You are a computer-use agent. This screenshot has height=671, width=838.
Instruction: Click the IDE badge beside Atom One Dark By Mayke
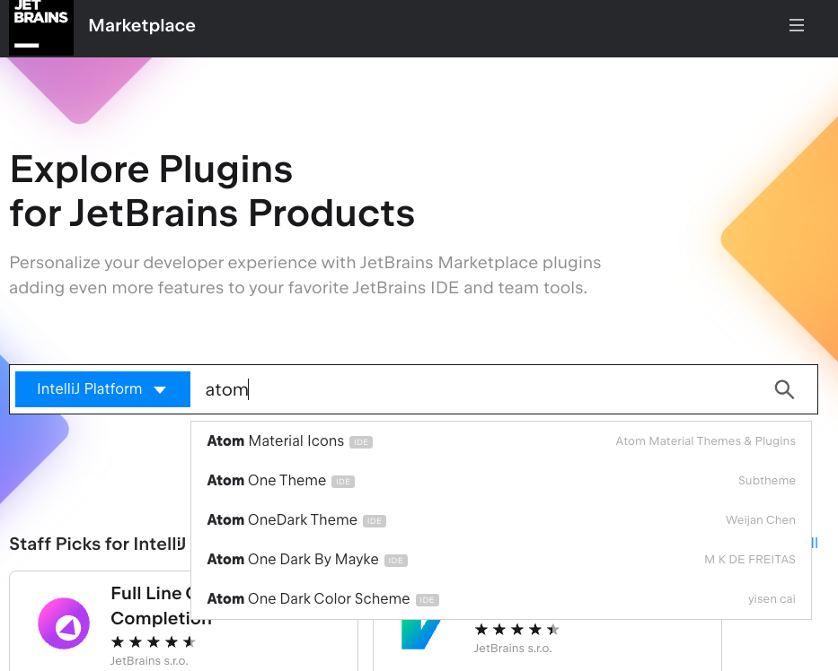395,561
